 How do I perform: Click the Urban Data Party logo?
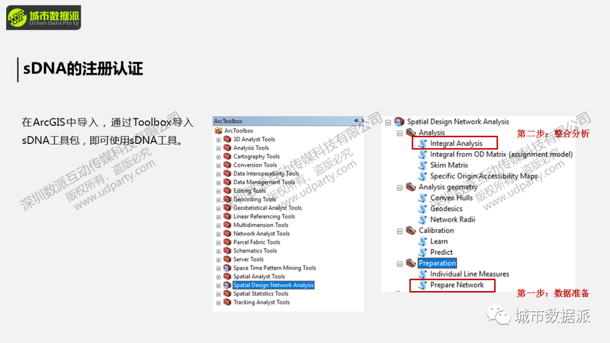point(43,17)
